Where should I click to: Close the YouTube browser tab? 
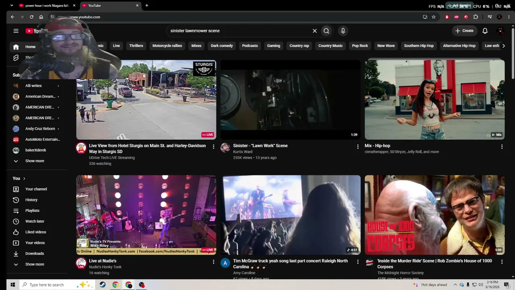pyautogui.click(x=137, y=6)
